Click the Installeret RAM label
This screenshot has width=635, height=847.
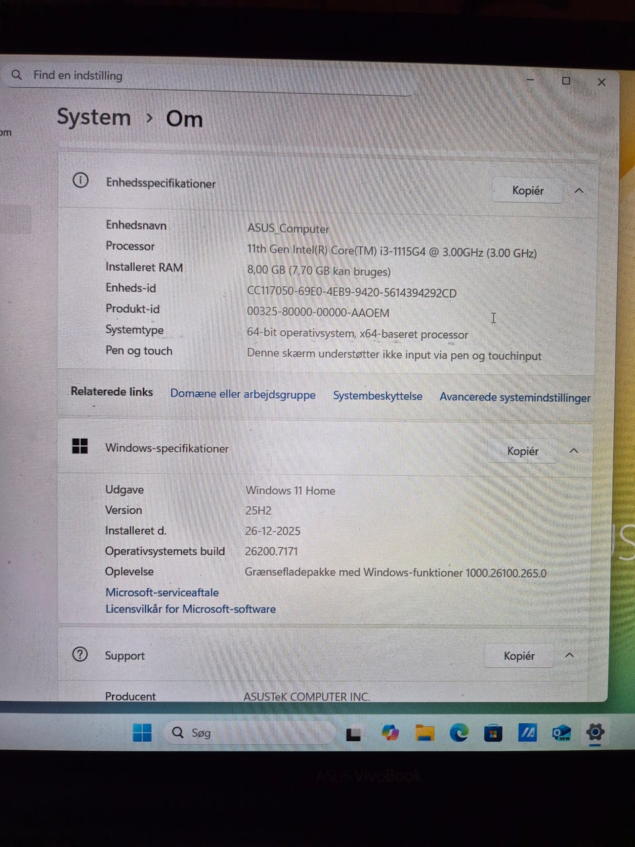(144, 267)
